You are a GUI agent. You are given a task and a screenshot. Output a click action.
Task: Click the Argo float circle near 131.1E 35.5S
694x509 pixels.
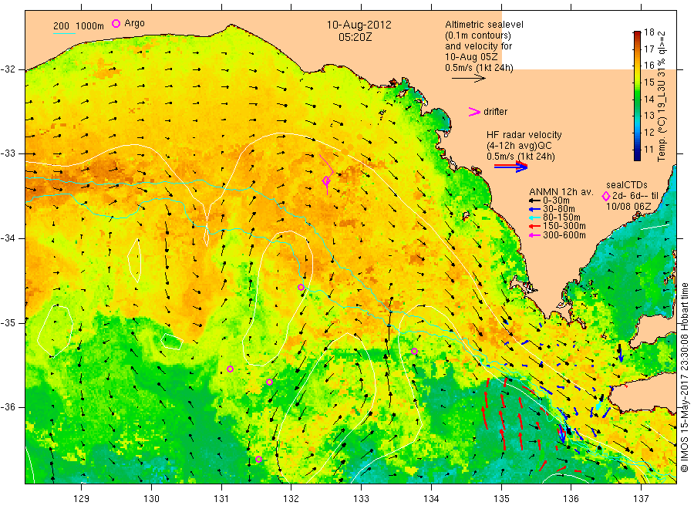click(230, 369)
